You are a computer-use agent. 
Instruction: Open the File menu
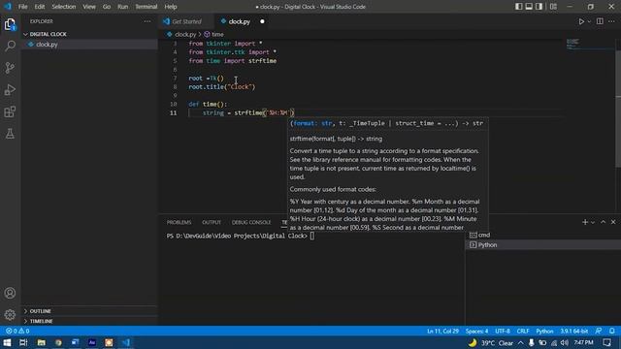pos(23,7)
